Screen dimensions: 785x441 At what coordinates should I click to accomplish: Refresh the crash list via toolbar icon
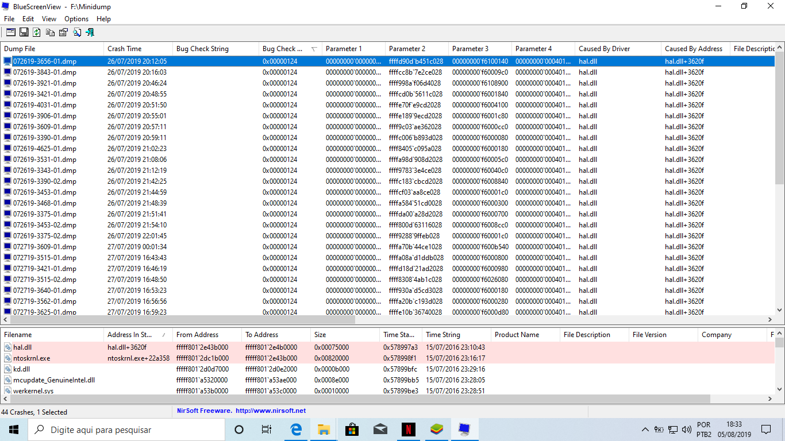[37, 32]
